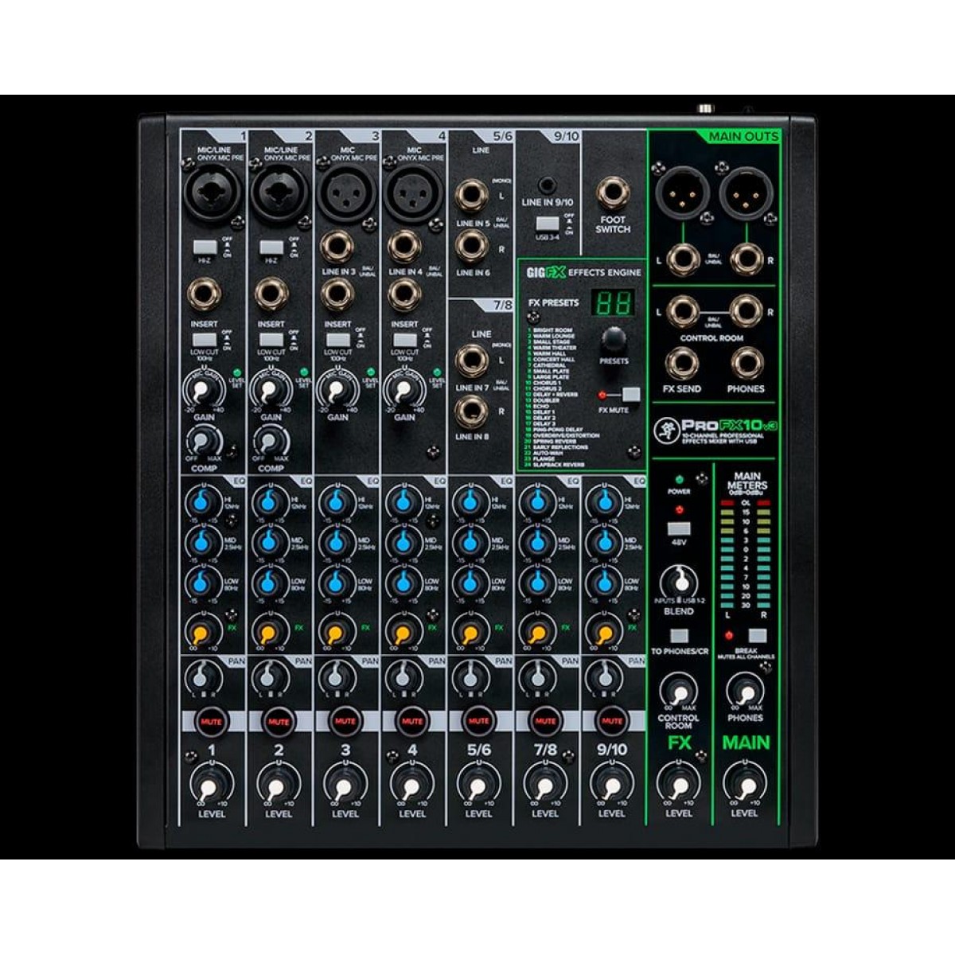Click the Main Out R quarter-inch jack
955x955 pixels.
(746, 258)
